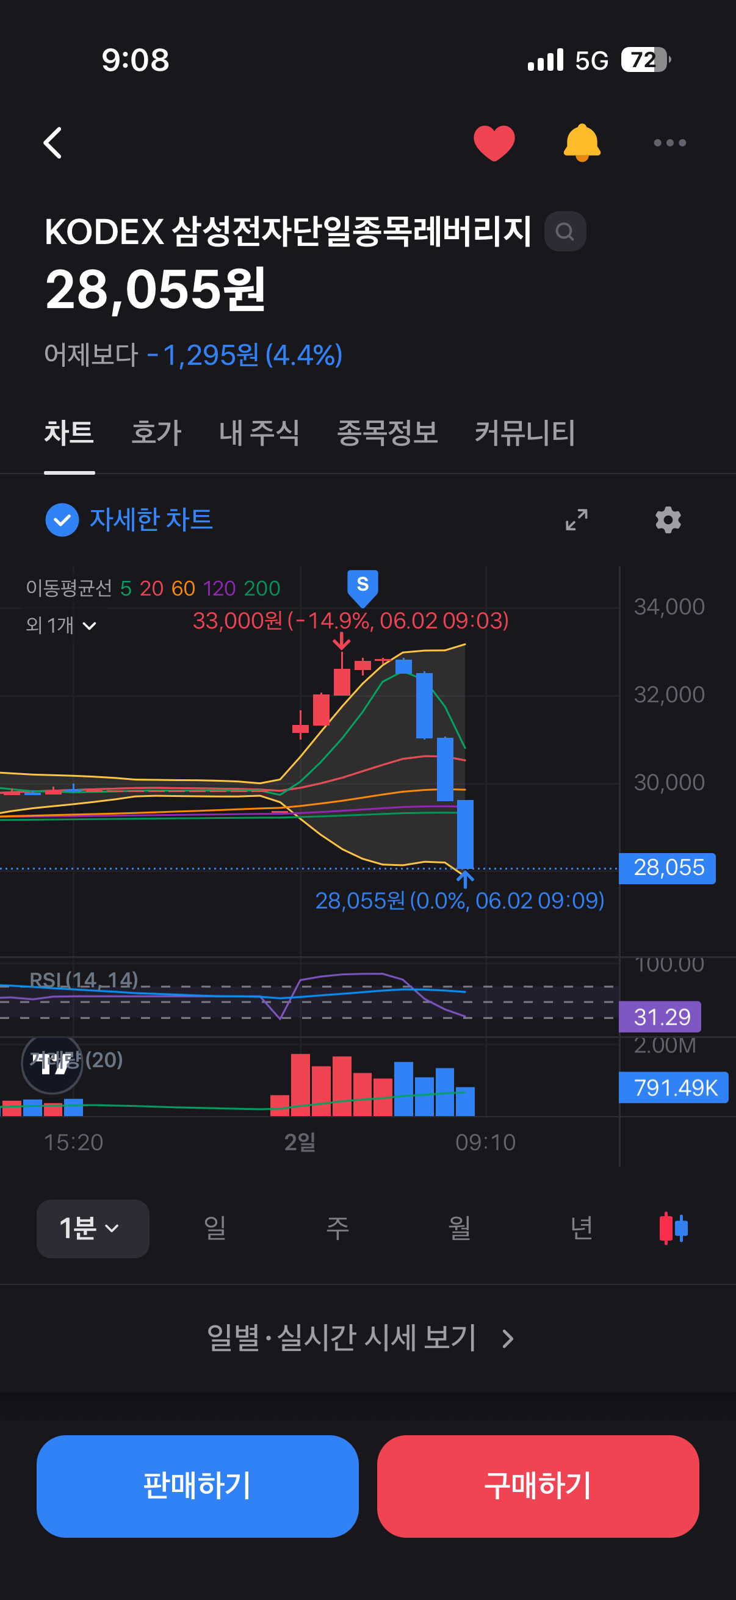The image size is (736, 1600).
Task: Open the 1분 interval dropdown
Action: click(x=93, y=1228)
